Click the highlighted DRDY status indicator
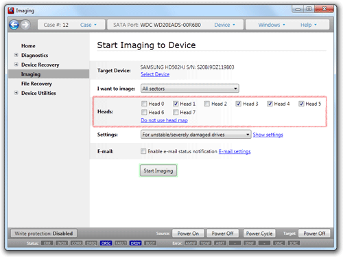The width and height of the screenshot is (343, 257). pos(135,243)
